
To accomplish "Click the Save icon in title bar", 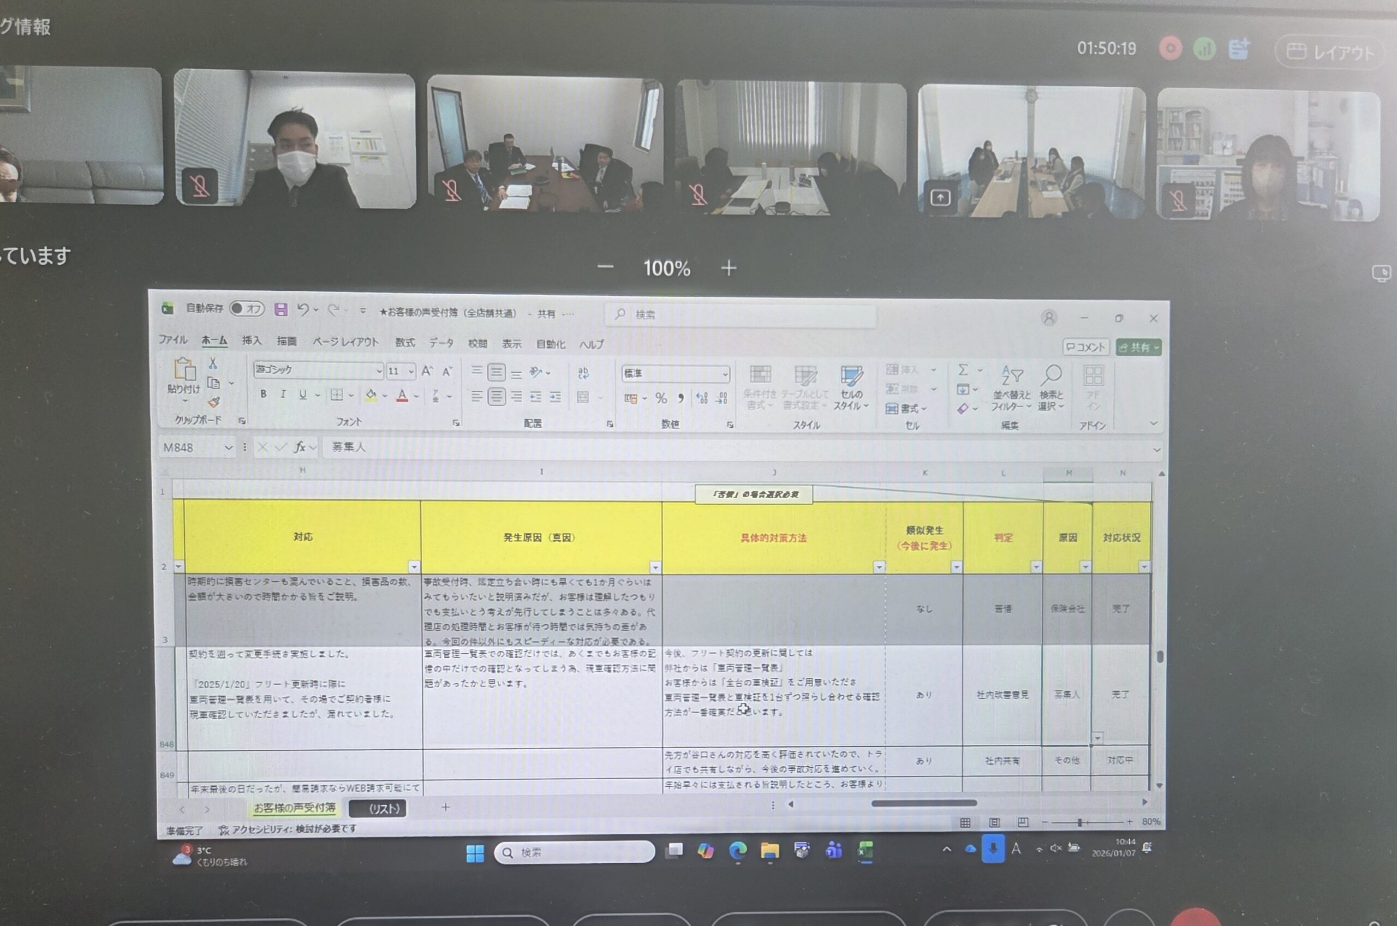I will 281,309.
